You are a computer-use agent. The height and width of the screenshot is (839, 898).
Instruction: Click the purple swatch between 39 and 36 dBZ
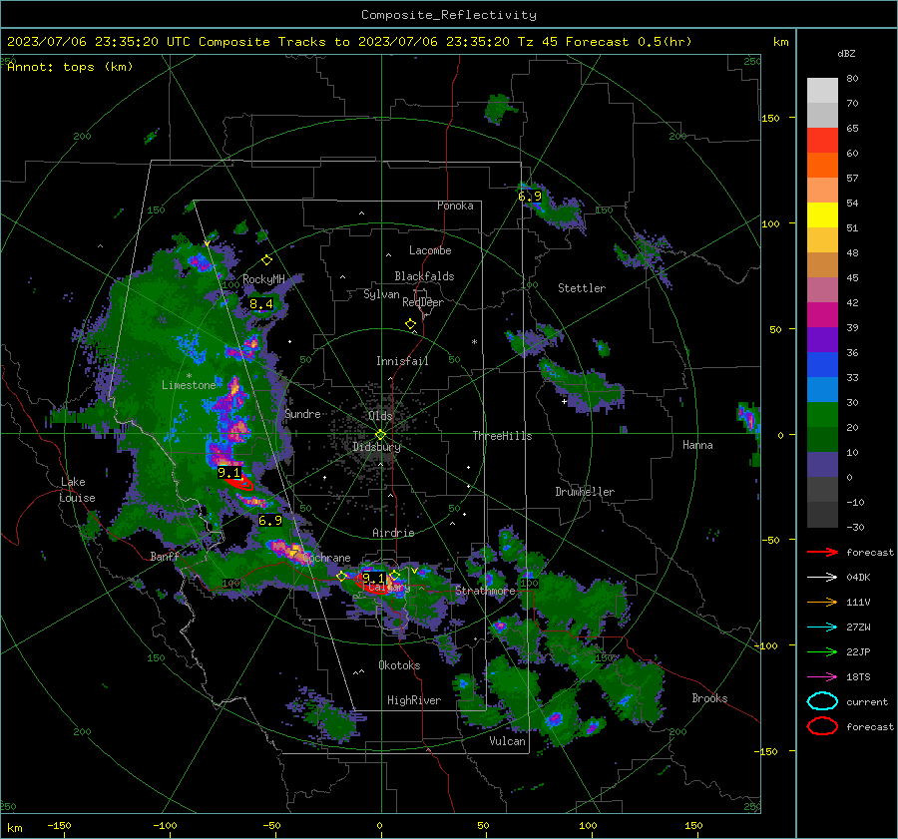[822, 340]
